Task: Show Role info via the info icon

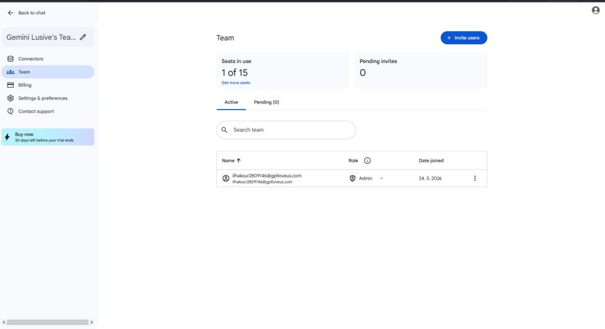Action: 367,161
